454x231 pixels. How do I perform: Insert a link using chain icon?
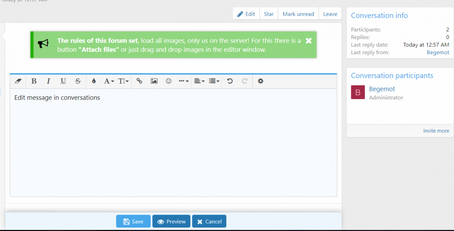pos(139,81)
